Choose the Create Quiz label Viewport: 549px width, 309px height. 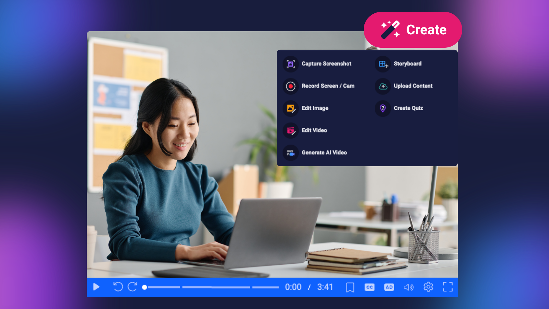point(408,108)
